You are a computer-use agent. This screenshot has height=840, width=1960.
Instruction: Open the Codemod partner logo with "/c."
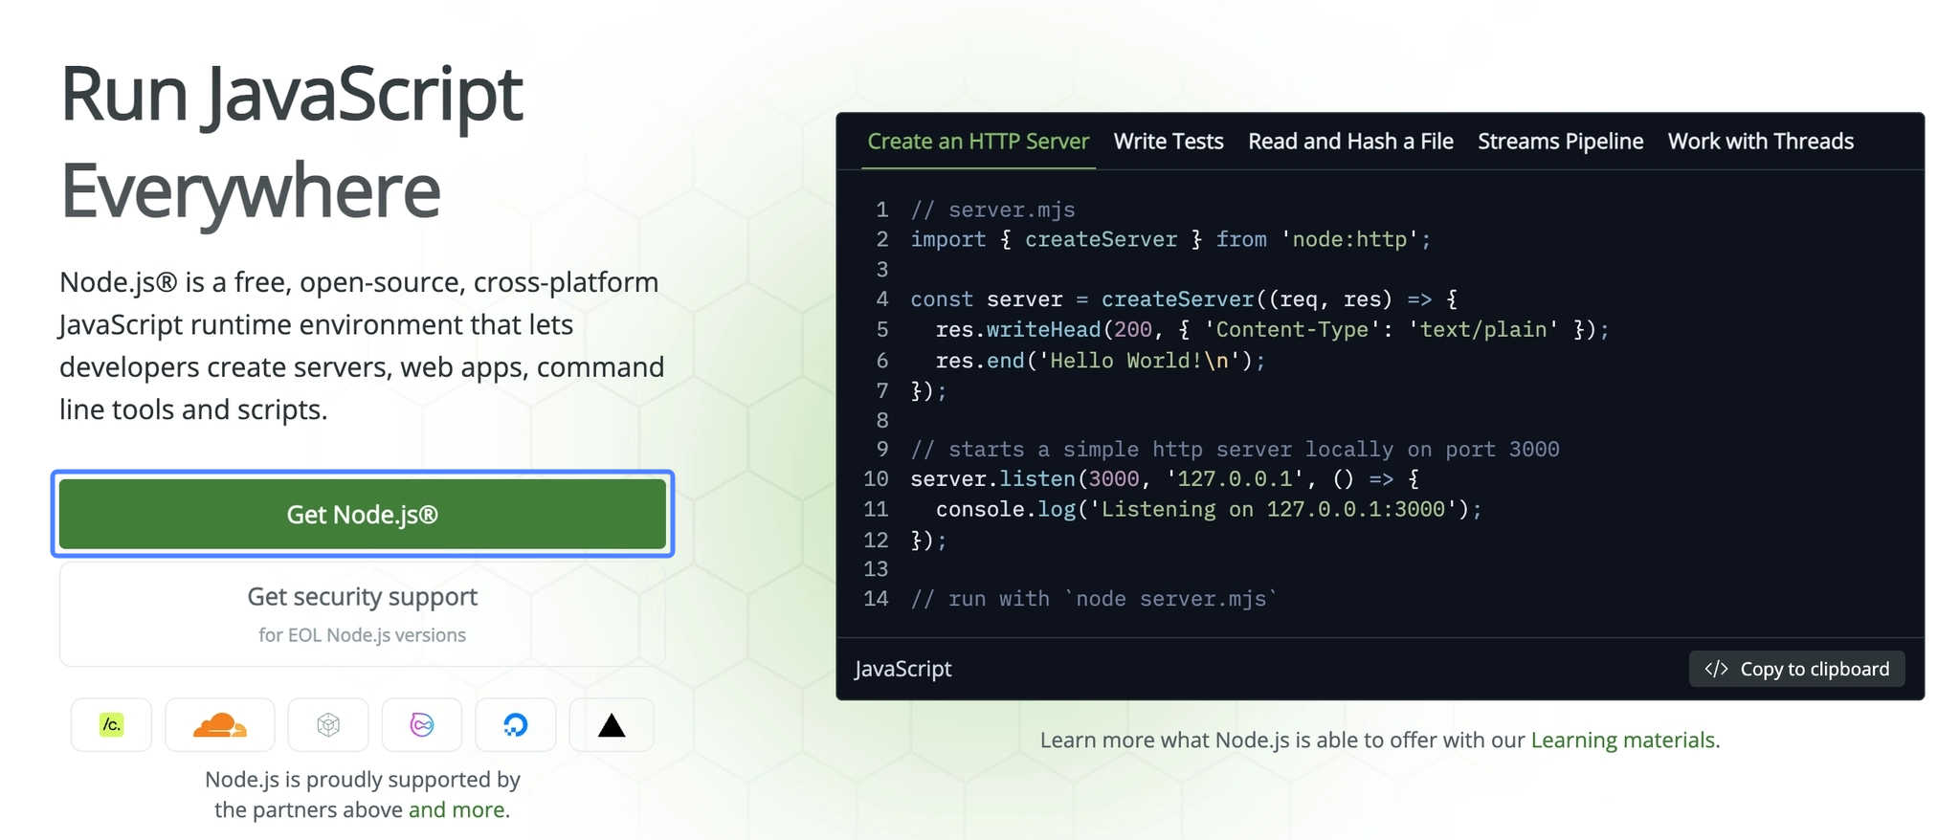click(111, 724)
